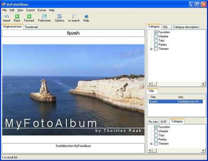The width and height of the screenshot is (208, 161).
Task: Click '1 in result list' status text
Action: tap(9, 158)
